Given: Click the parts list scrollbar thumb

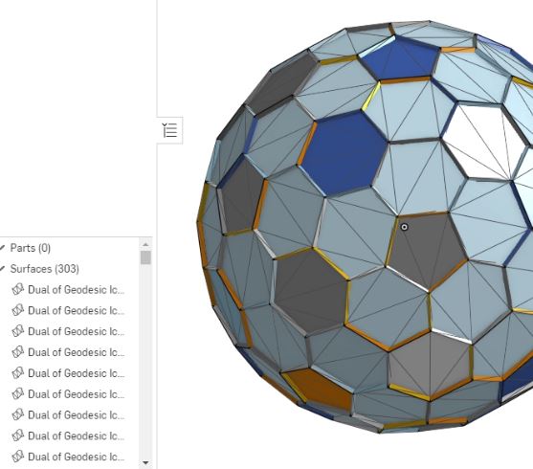Looking at the screenshot, I should coord(145,257).
